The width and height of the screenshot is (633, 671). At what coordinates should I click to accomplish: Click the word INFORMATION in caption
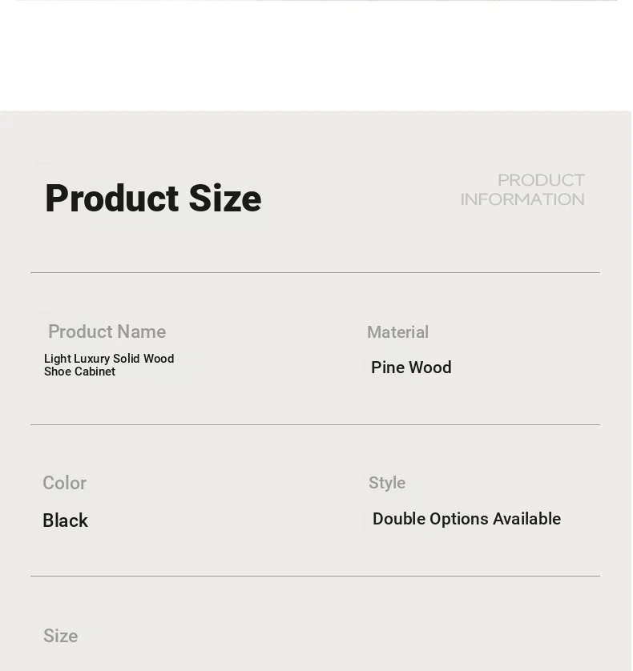[522, 199]
